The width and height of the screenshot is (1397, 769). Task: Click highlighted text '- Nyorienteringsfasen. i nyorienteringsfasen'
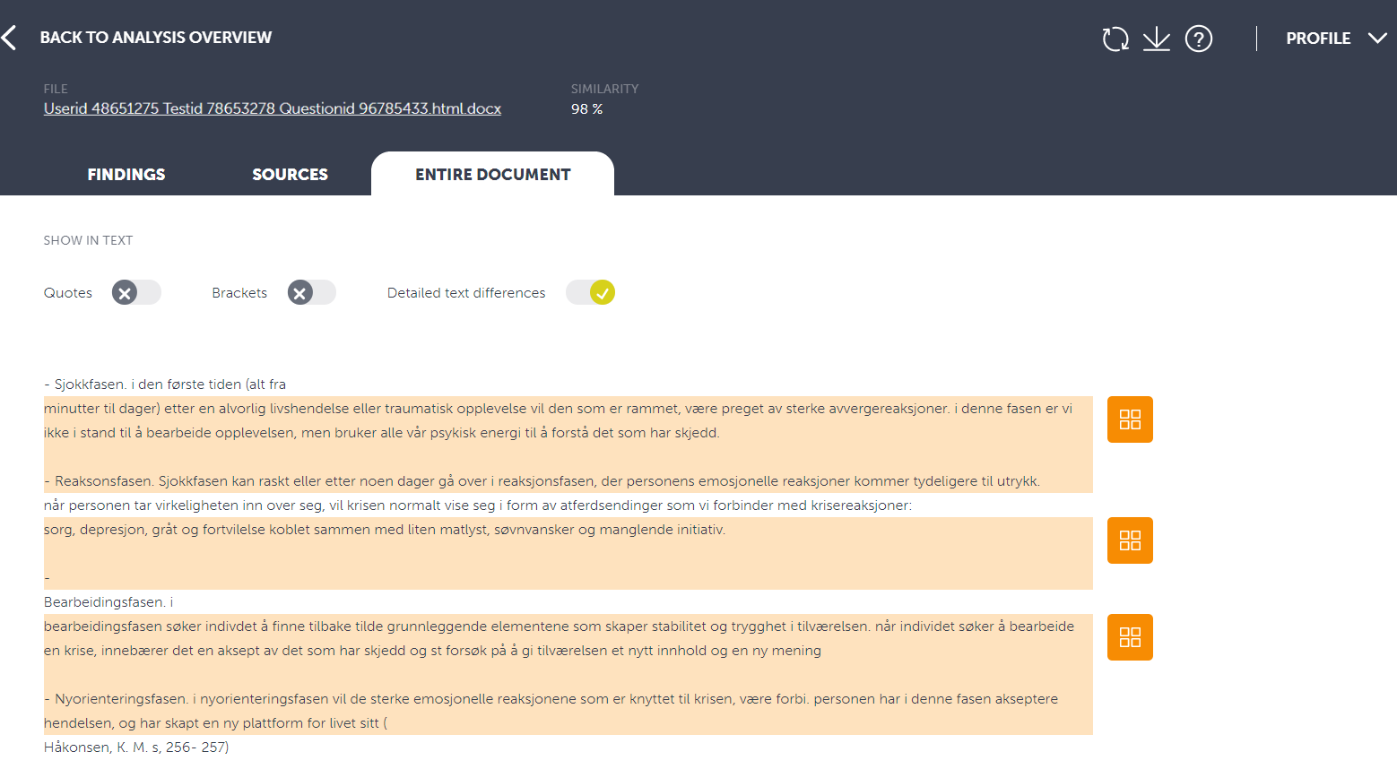(551, 699)
